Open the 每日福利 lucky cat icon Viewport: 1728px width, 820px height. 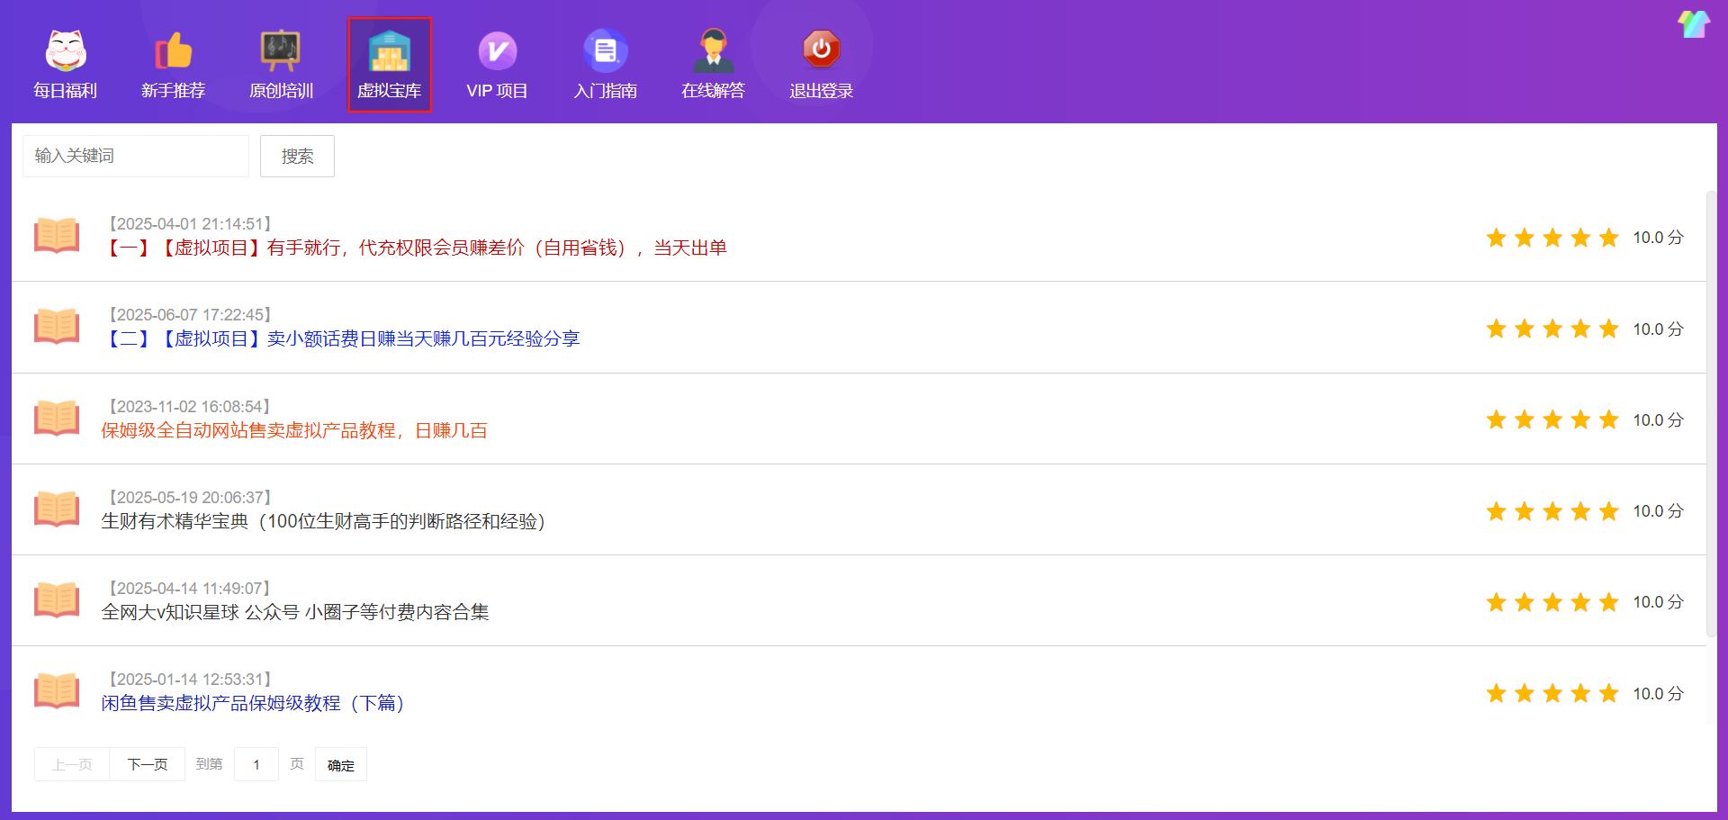[66, 50]
